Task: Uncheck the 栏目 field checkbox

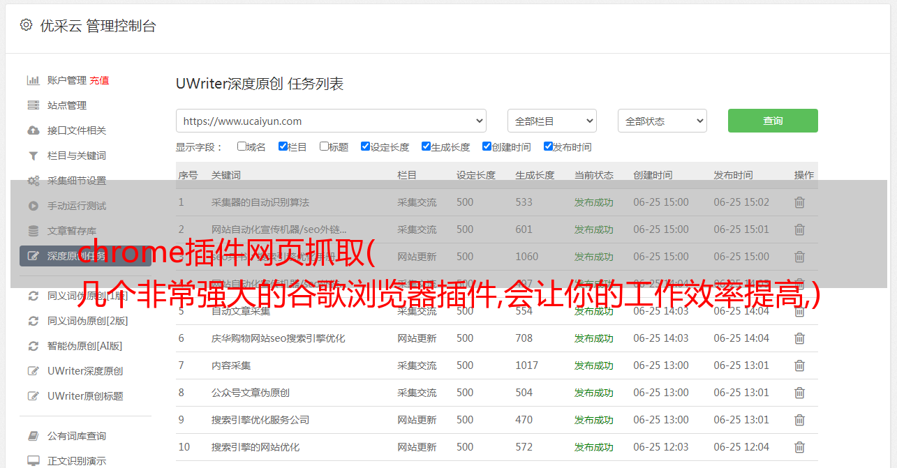Action: 283,146
